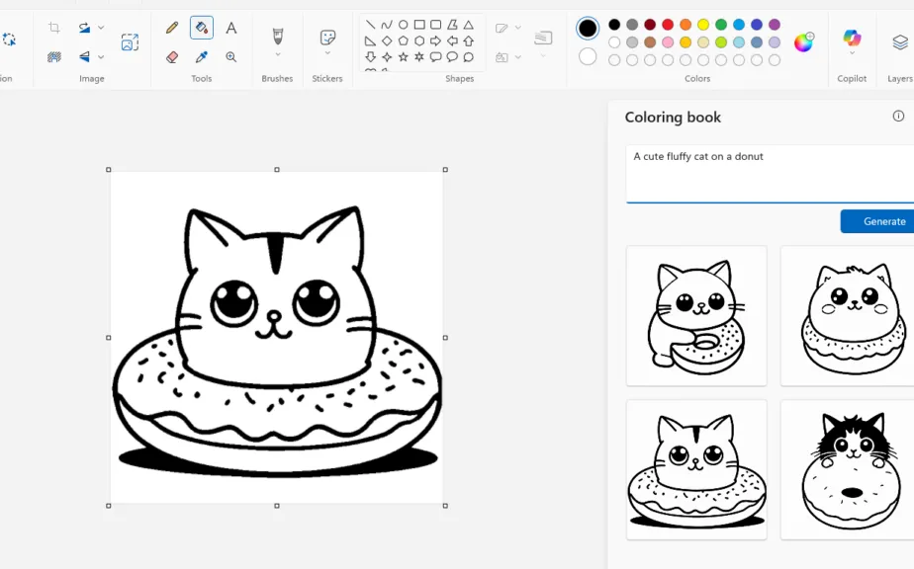Viewport: 914px width, 569px height.
Task: Expand the Rotate options dropdown
Action: point(101,28)
